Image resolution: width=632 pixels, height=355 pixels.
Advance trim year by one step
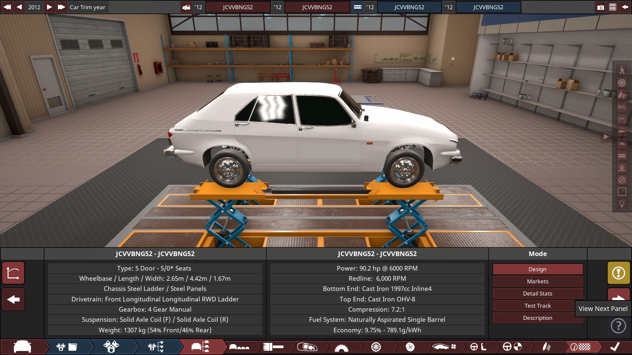pos(49,7)
